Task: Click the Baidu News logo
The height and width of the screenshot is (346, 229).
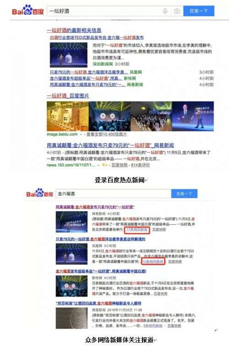Action: coord(40,193)
